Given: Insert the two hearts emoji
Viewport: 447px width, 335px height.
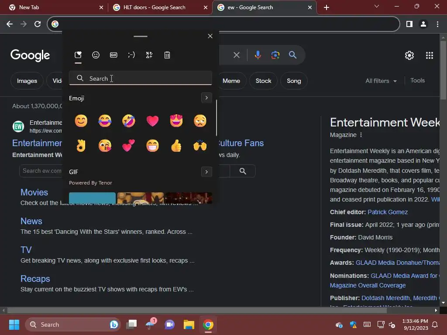Looking at the screenshot, I should [129, 146].
